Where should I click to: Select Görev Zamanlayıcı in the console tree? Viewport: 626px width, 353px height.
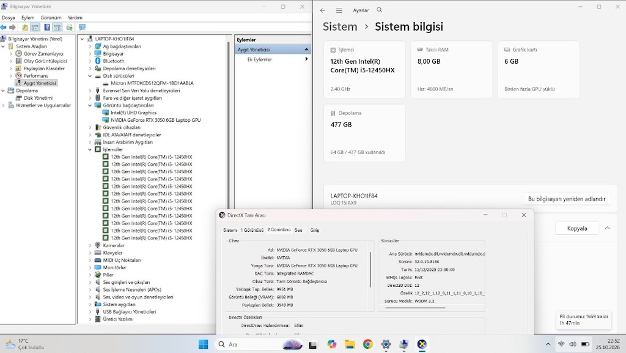click(43, 53)
